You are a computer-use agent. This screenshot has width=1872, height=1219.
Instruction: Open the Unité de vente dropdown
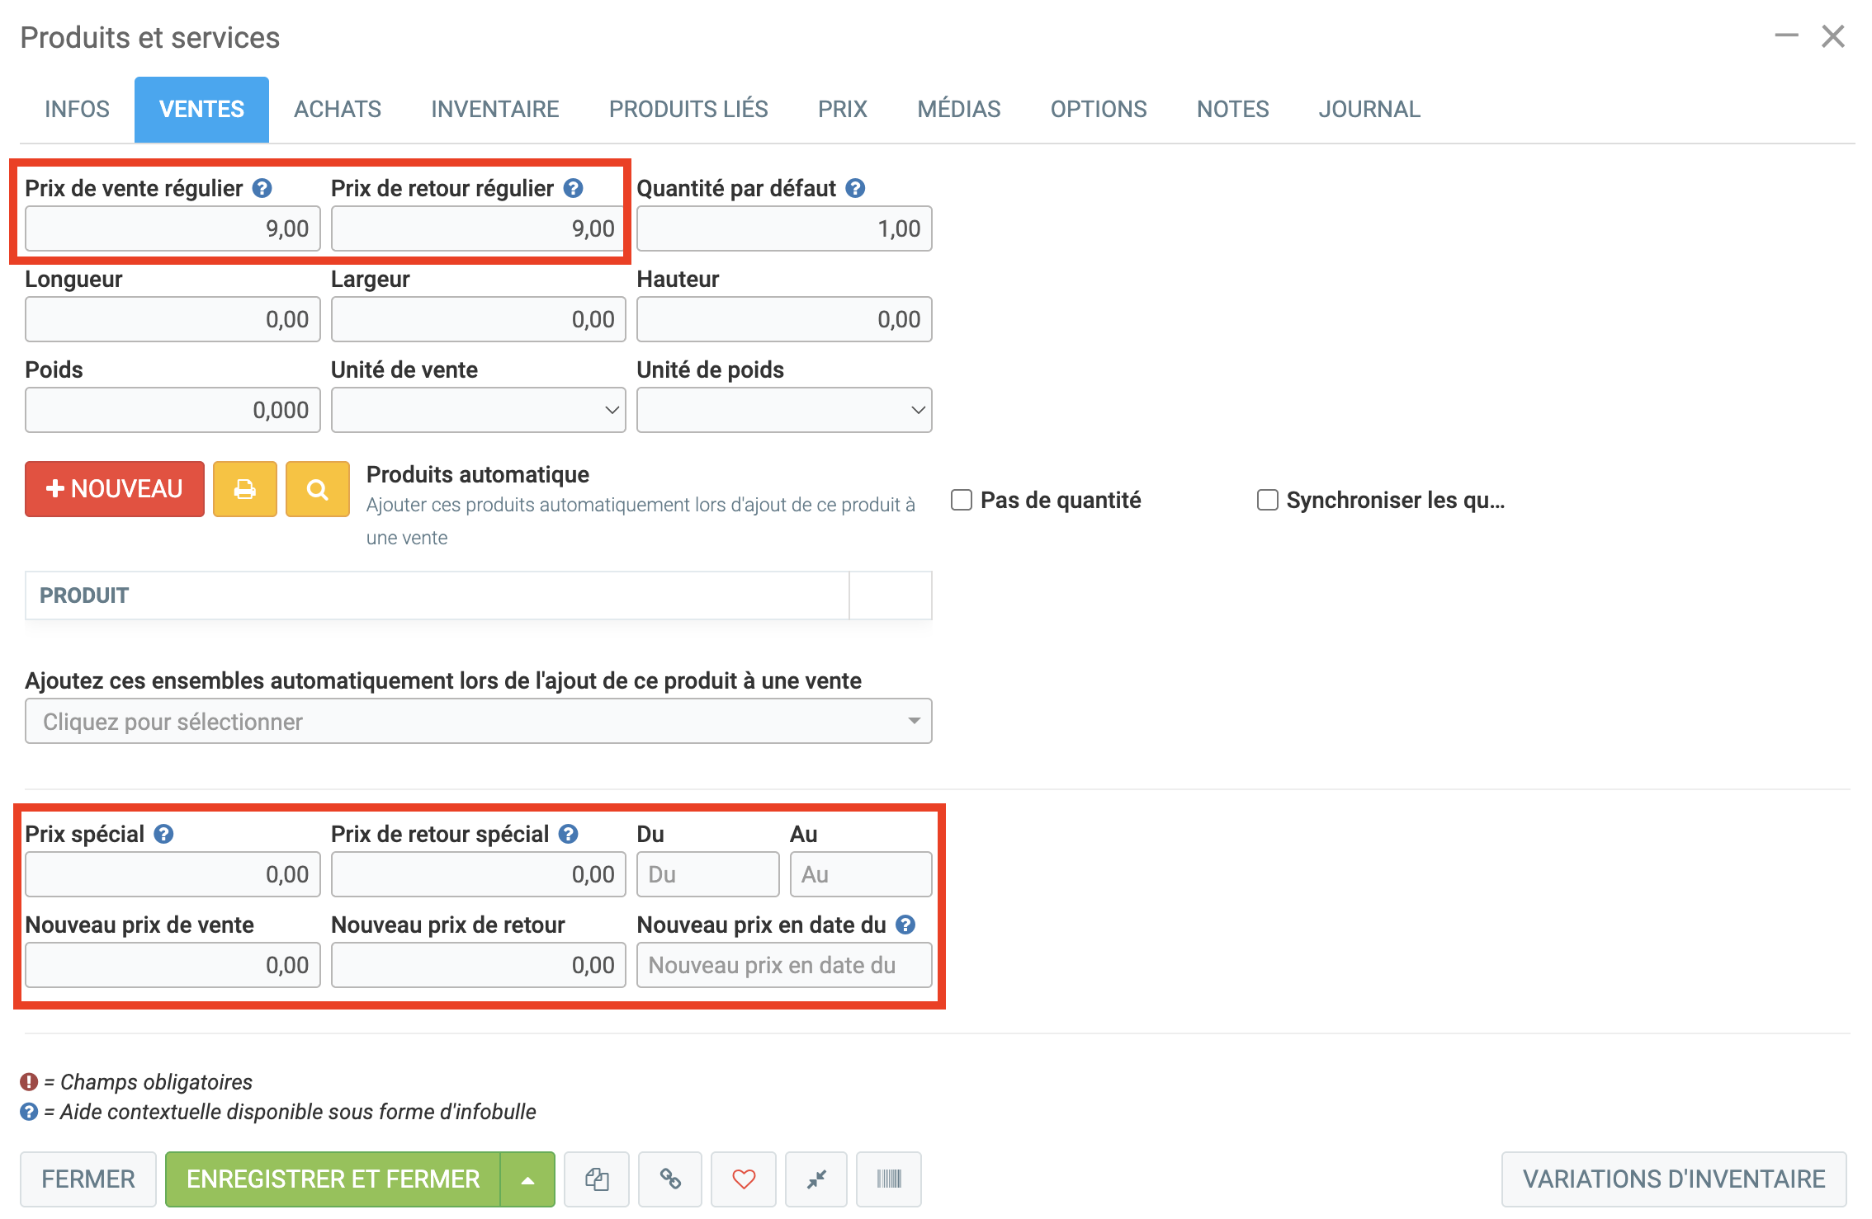pyautogui.click(x=478, y=410)
